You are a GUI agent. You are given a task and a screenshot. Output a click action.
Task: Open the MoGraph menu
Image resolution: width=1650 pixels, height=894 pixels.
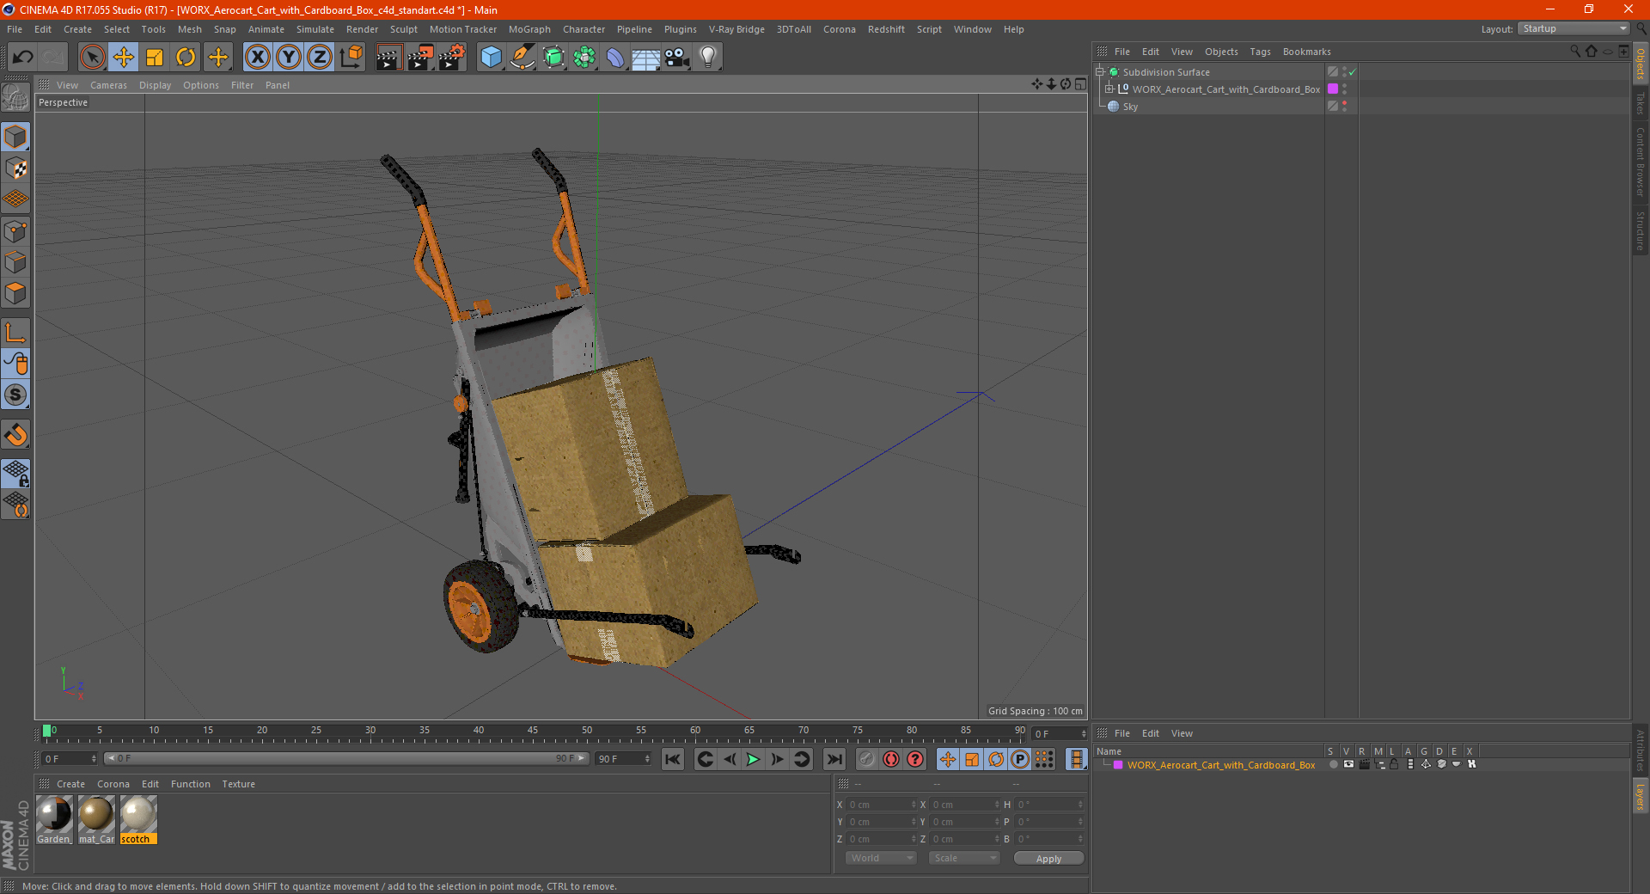pos(529,29)
